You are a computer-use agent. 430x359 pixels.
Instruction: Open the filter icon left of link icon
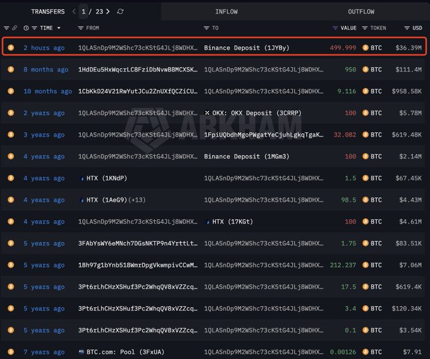6,28
